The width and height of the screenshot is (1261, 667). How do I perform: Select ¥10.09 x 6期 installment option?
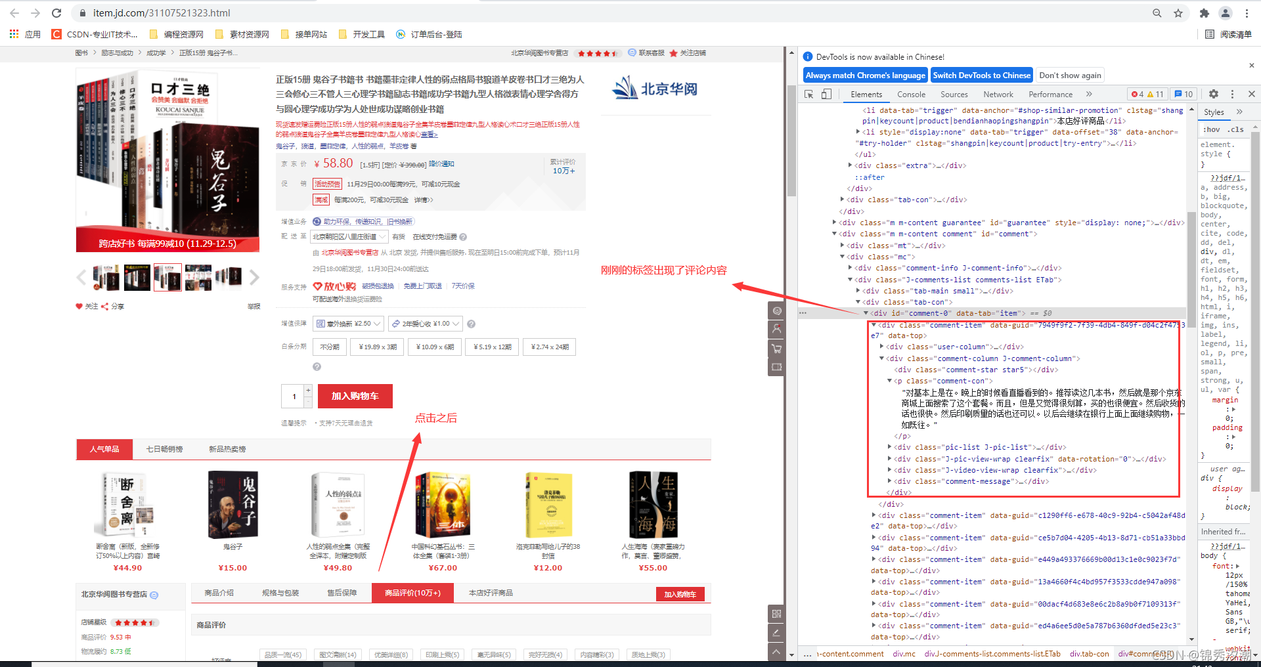point(435,347)
